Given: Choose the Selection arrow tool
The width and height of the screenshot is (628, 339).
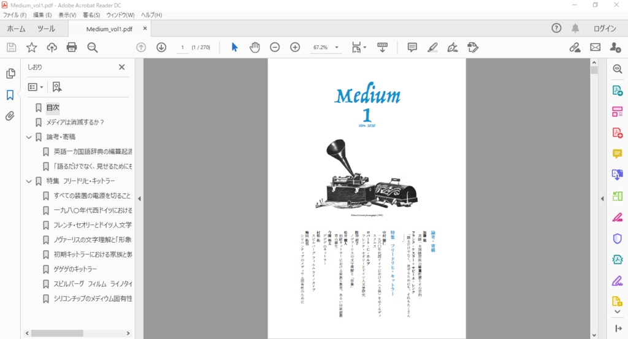Looking at the screenshot, I should pos(235,47).
